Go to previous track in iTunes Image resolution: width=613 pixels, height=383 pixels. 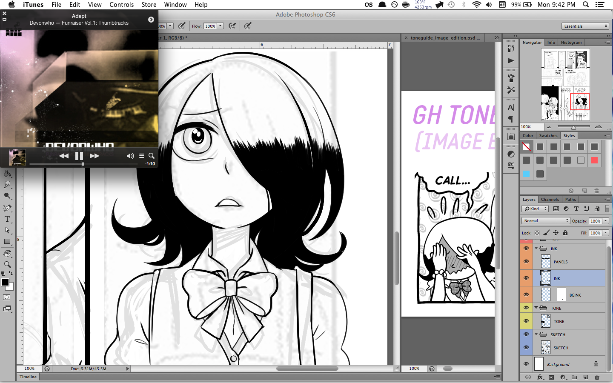64,156
